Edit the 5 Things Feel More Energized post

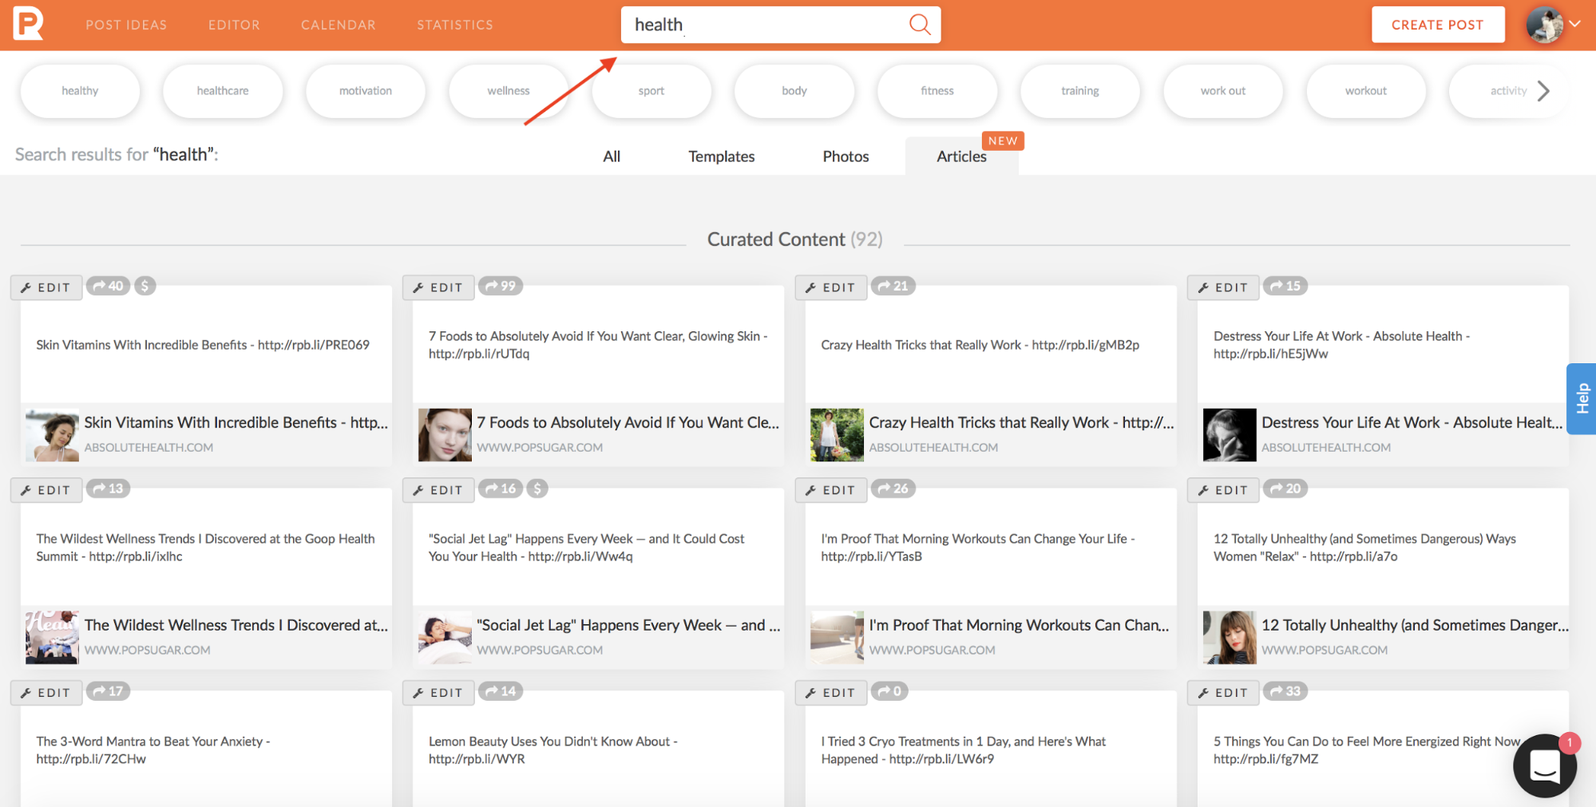(1224, 693)
